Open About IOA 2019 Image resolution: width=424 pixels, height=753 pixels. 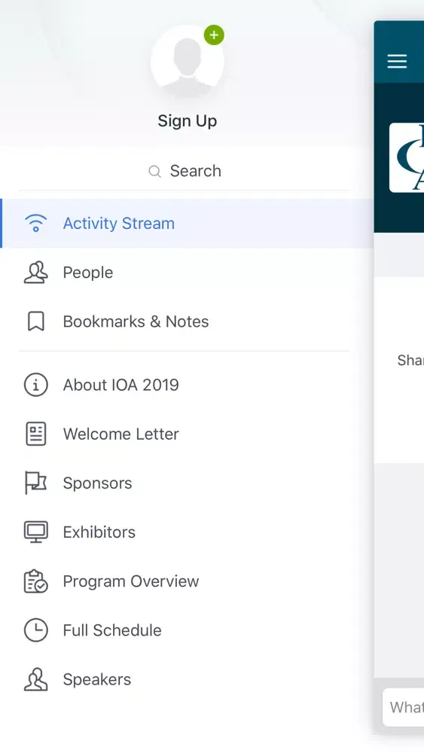pyautogui.click(x=121, y=385)
